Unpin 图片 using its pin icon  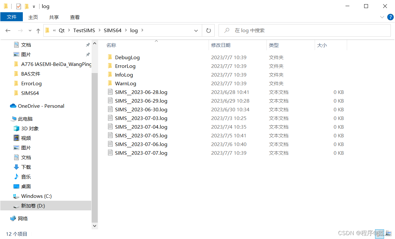tap(88, 54)
